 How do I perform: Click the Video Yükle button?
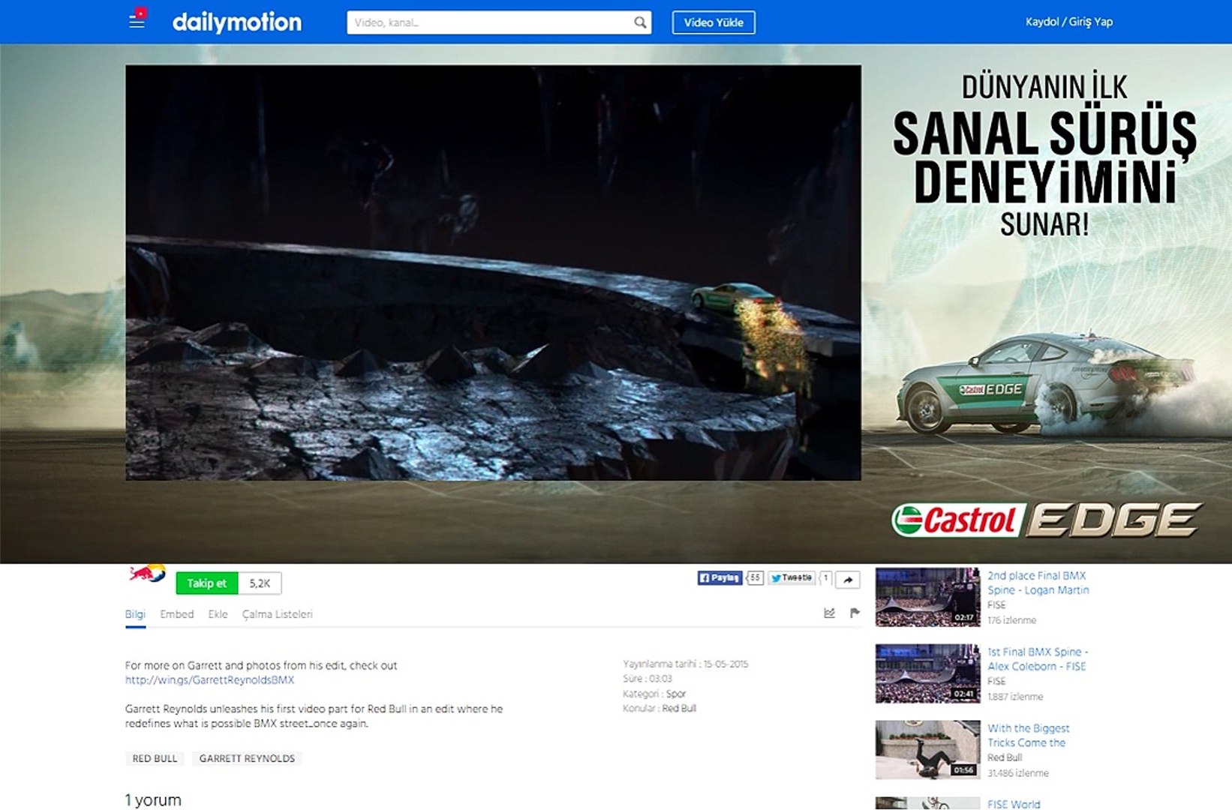(714, 22)
